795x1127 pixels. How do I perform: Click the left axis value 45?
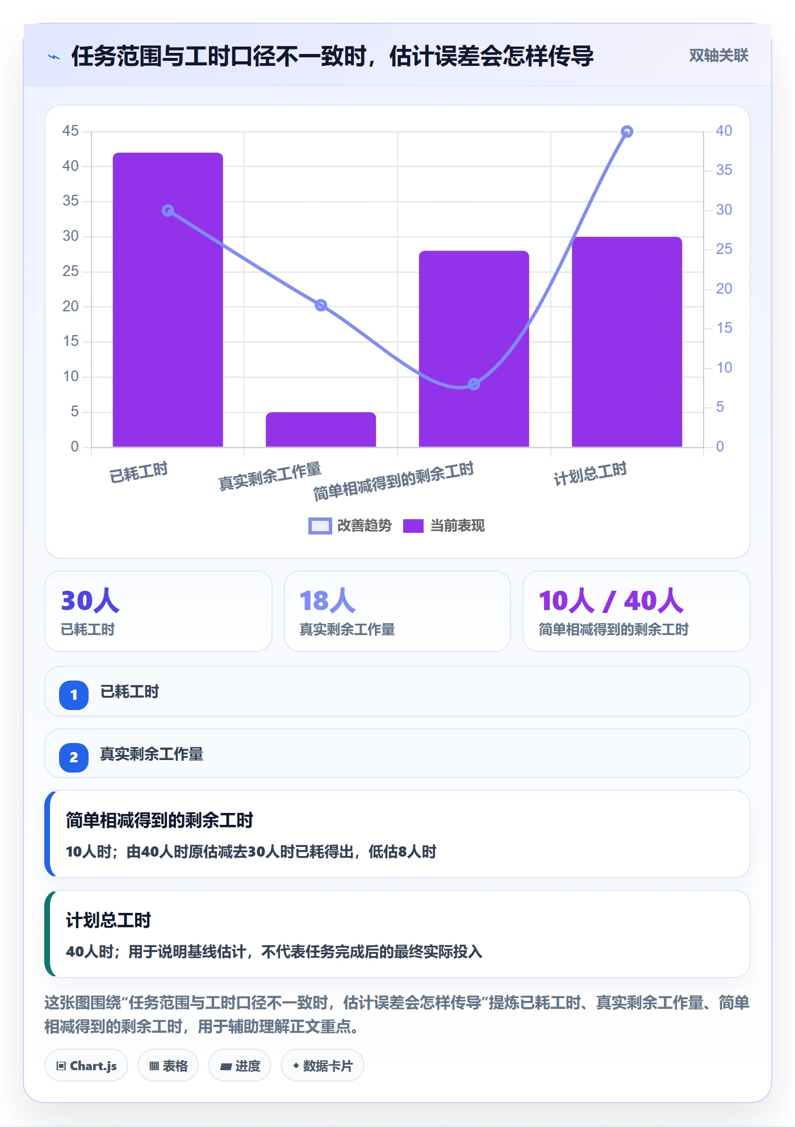[x=70, y=131]
